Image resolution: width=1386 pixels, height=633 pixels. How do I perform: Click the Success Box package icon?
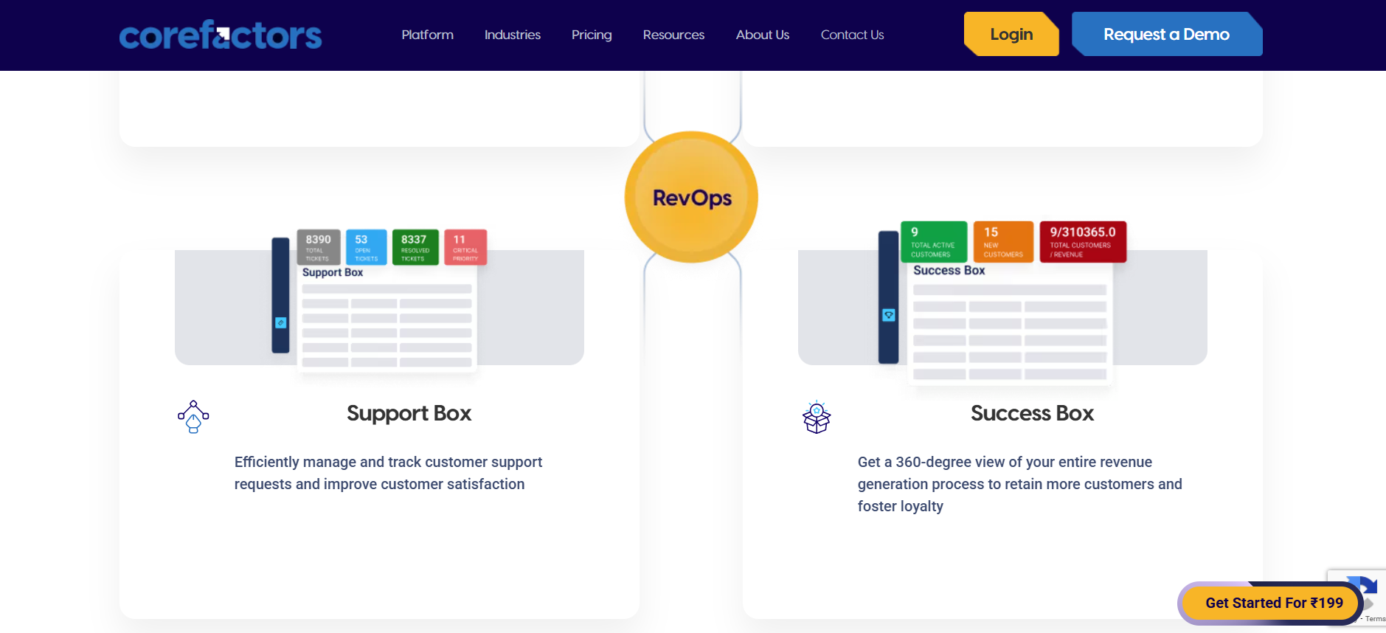(x=817, y=417)
